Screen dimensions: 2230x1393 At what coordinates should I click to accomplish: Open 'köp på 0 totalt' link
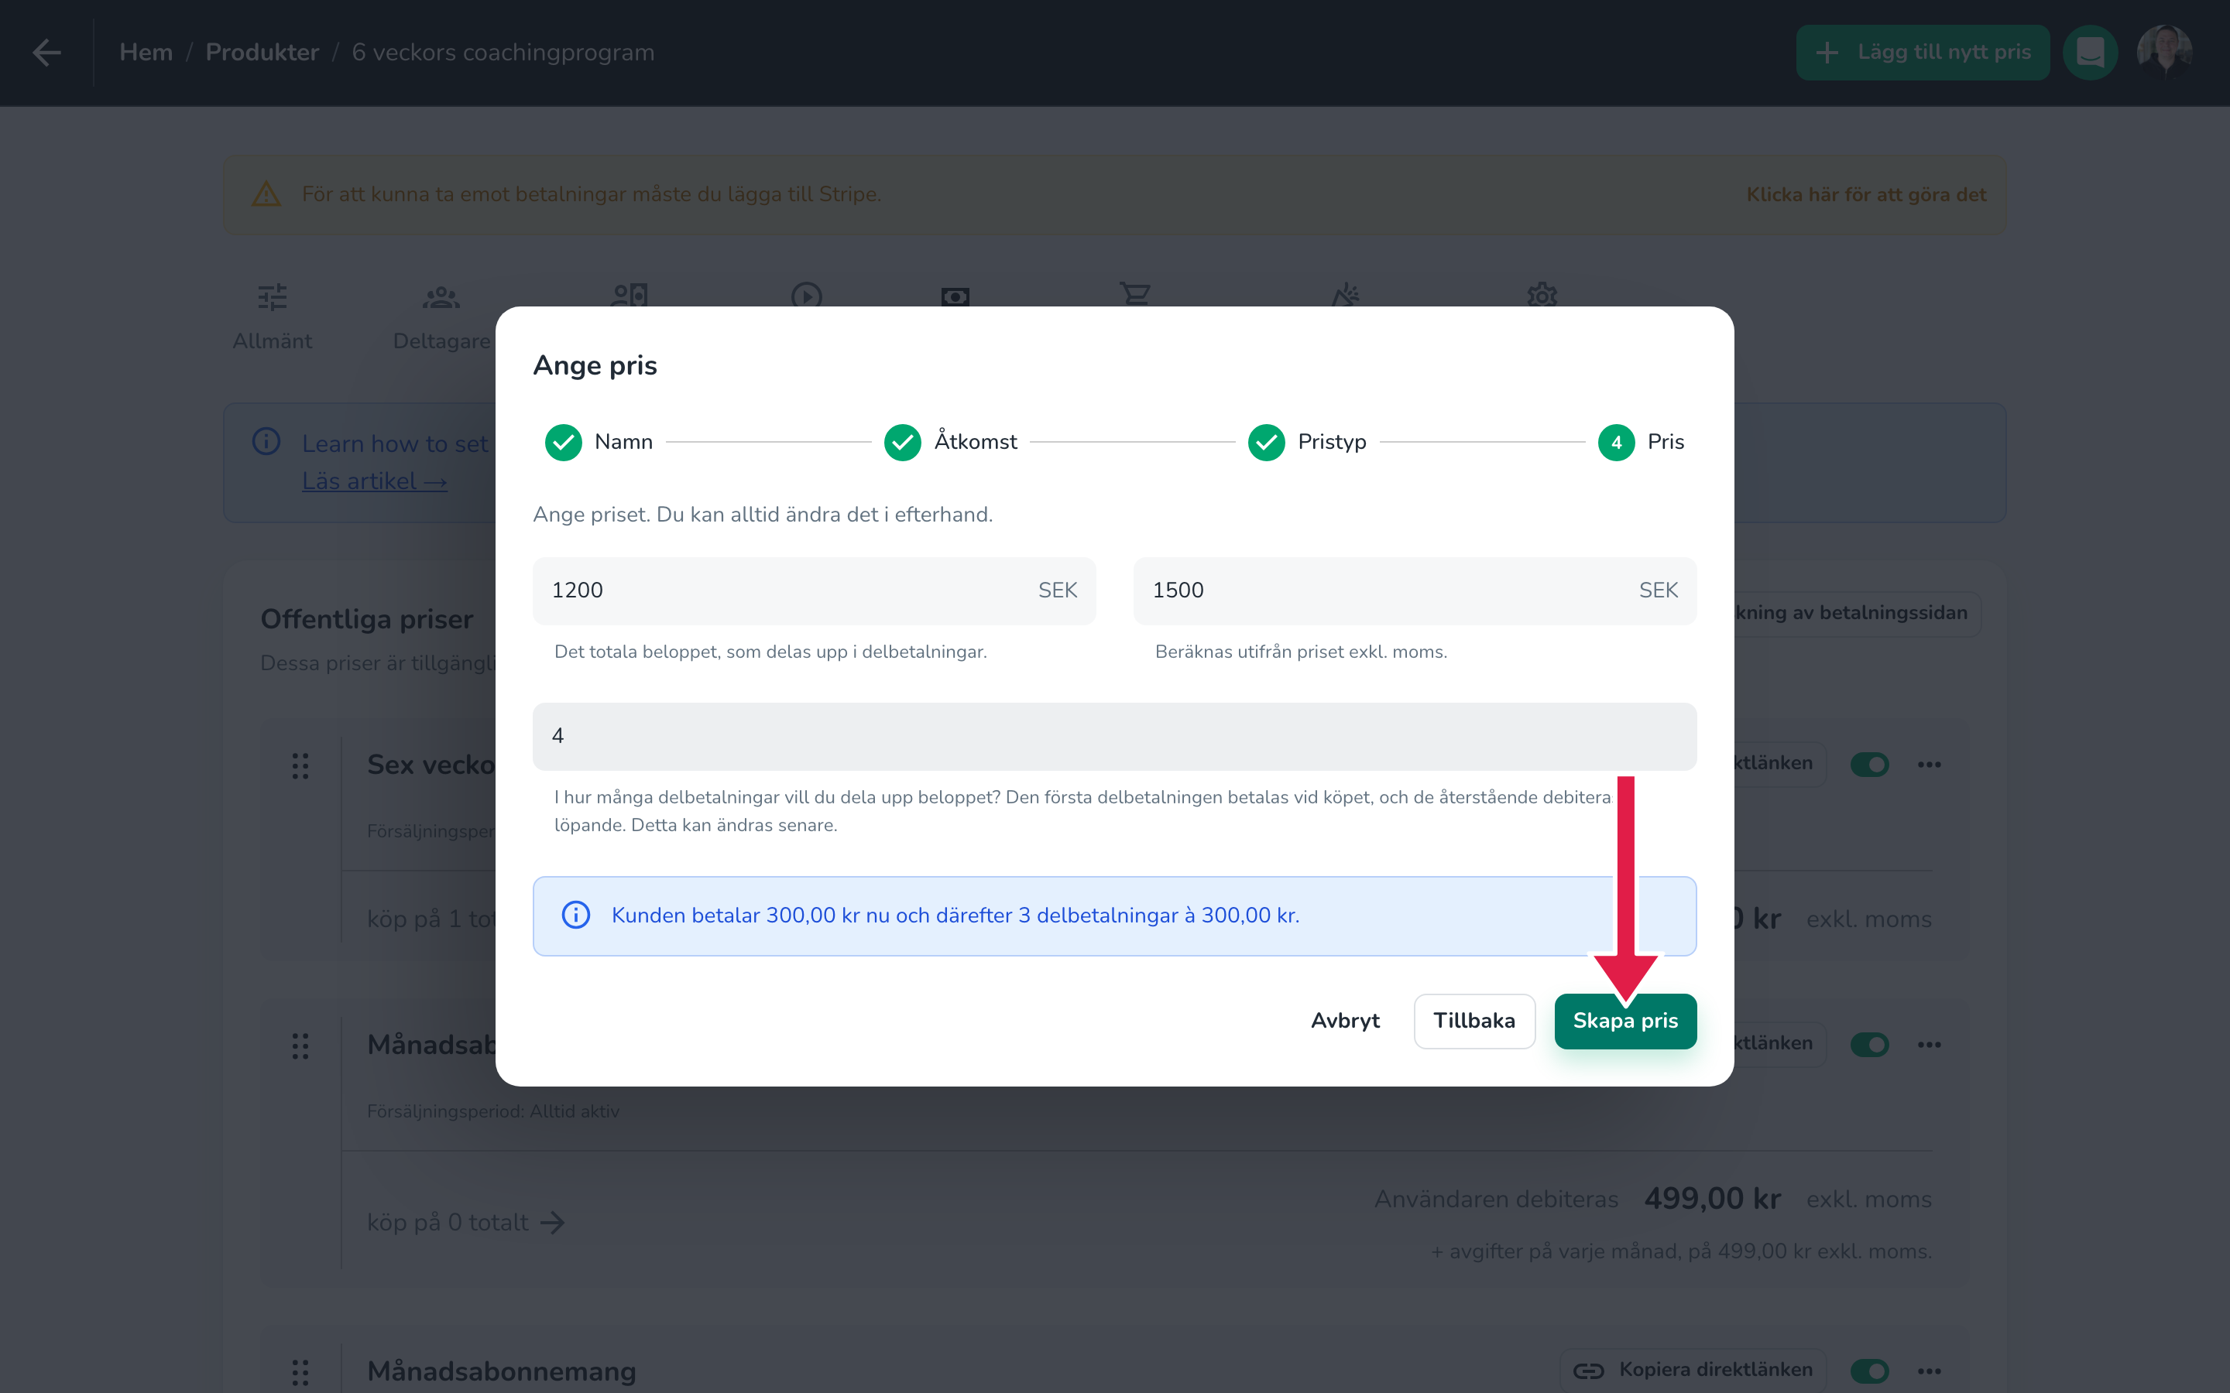pyautogui.click(x=465, y=1223)
